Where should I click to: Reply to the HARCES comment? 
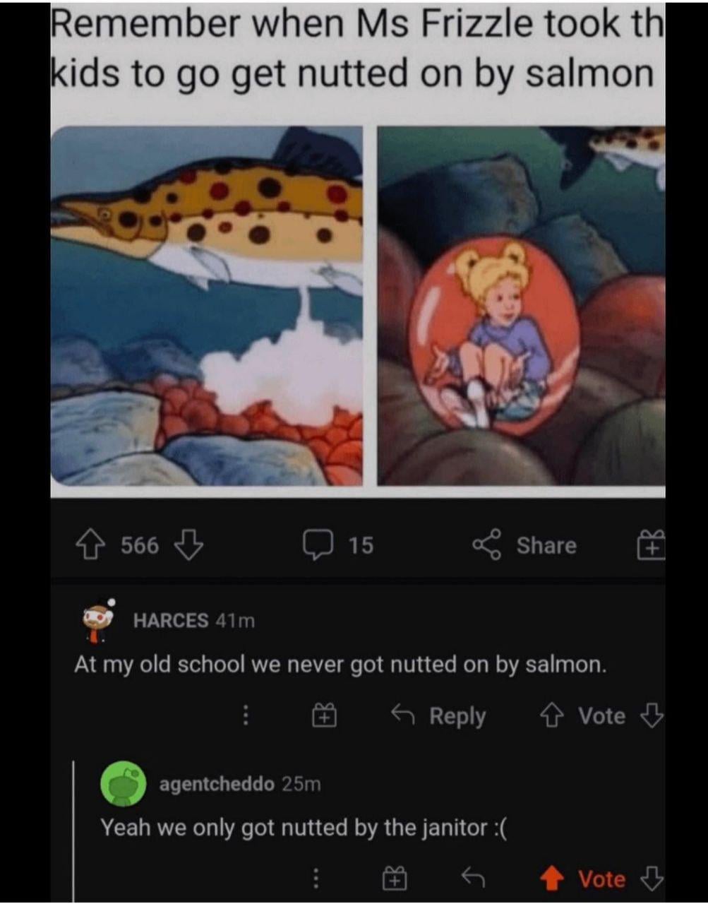(x=439, y=716)
